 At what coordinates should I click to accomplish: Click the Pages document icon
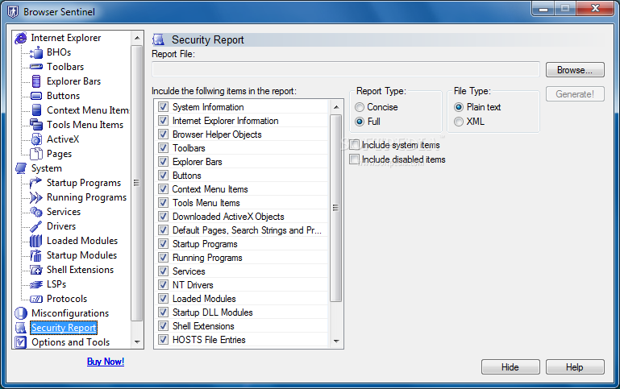[36, 154]
